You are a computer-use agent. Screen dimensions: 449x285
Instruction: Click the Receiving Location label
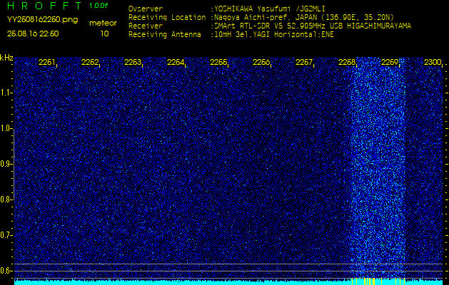tap(167, 17)
